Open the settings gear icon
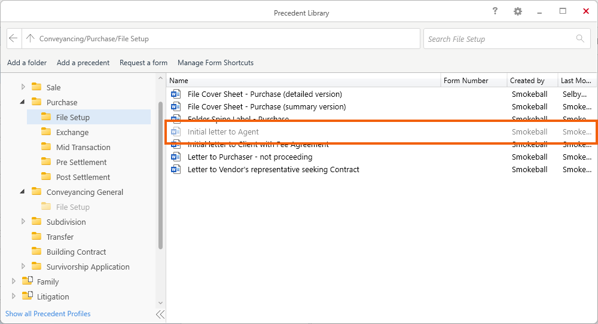The height and width of the screenshot is (324, 598). (518, 11)
